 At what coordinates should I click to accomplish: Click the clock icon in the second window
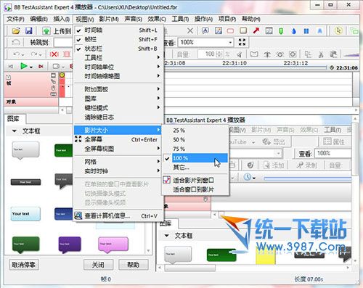tap(247, 177)
